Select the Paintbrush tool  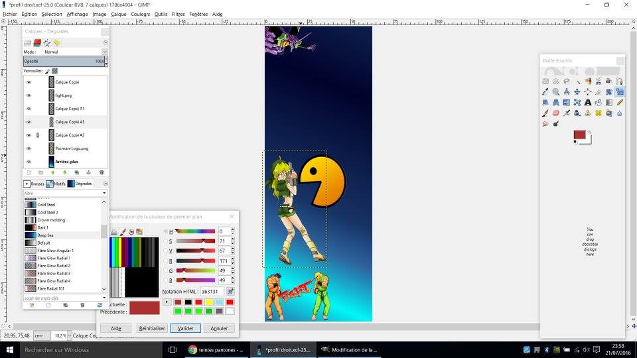(545, 113)
